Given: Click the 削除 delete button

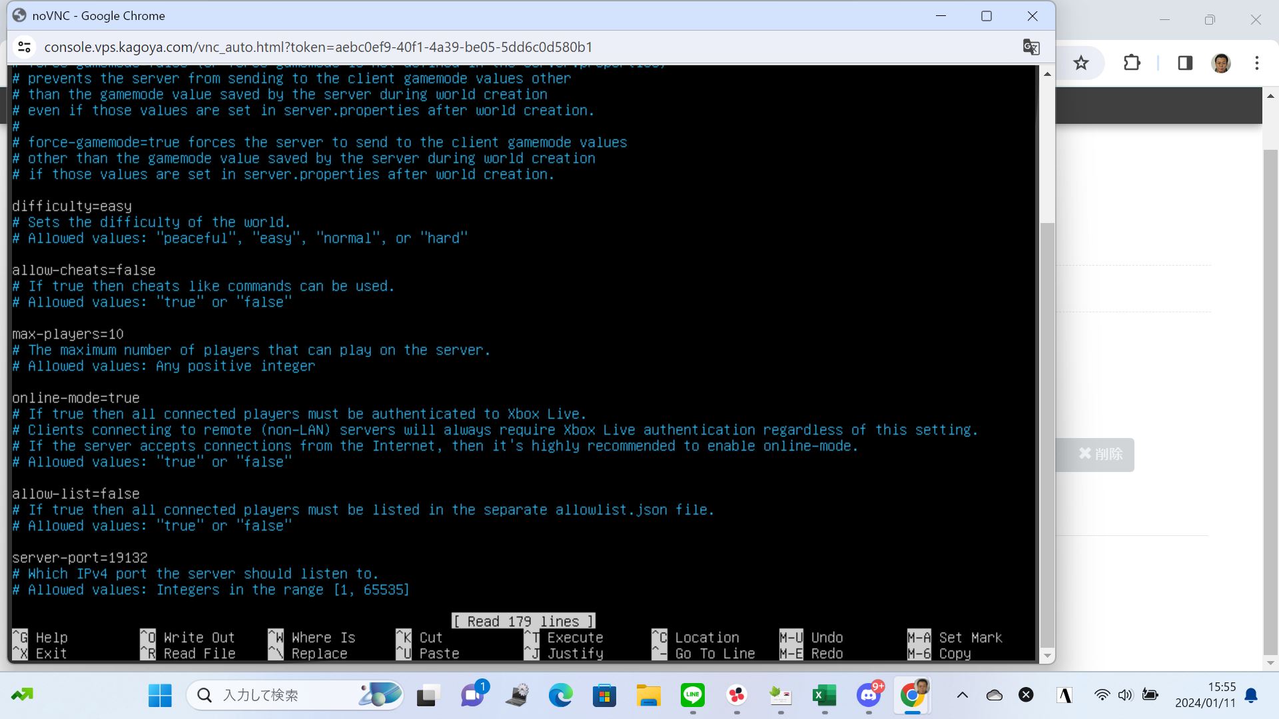Looking at the screenshot, I should pos(1100,454).
